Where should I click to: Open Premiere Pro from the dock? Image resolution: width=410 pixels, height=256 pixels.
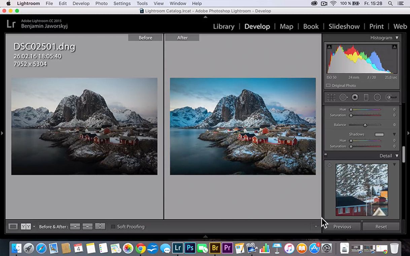(x=227, y=248)
